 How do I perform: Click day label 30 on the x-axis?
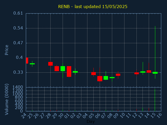point(61,116)
